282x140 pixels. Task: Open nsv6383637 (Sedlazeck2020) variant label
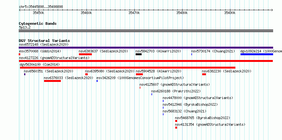coord(103,51)
